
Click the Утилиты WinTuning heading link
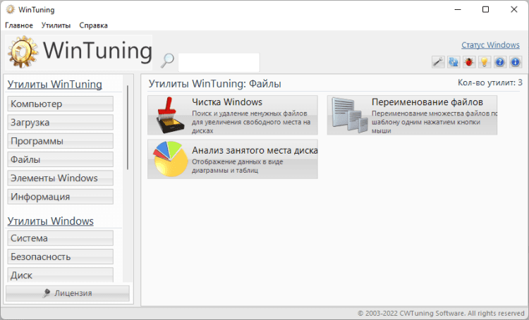tap(54, 85)
